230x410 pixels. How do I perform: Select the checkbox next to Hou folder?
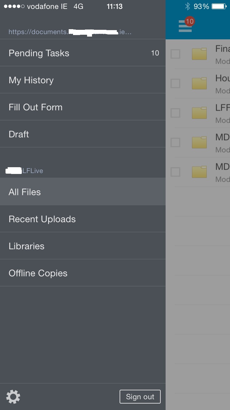(x=175, y=84)
